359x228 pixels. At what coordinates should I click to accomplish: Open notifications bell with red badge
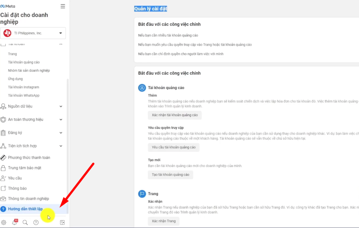[15, 222]
